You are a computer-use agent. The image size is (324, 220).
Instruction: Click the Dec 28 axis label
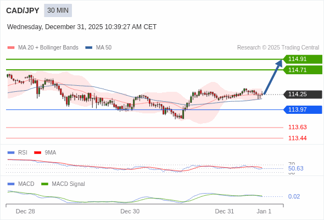[x=25, y=211]
